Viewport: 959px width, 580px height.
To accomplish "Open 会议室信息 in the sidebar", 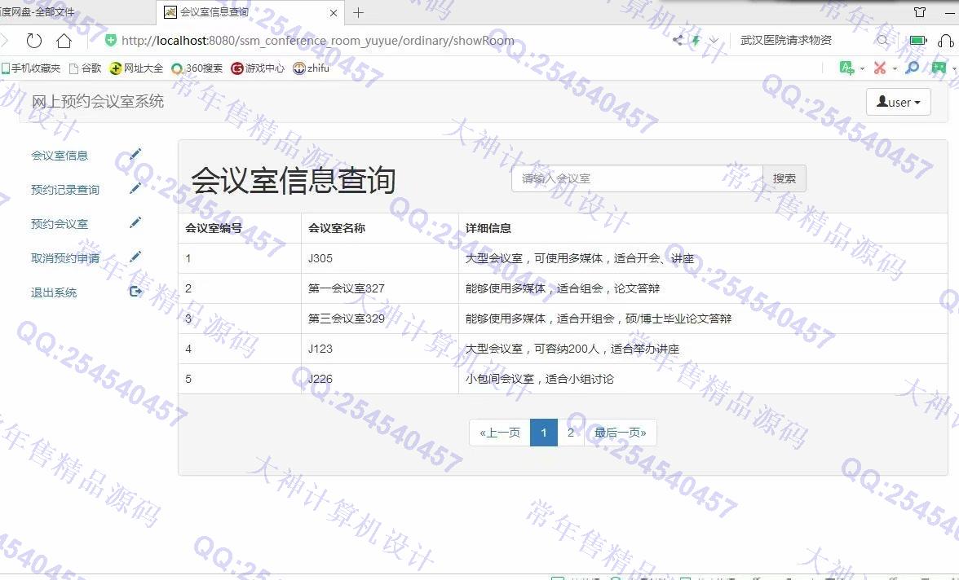I will click(x=60, y=156).
